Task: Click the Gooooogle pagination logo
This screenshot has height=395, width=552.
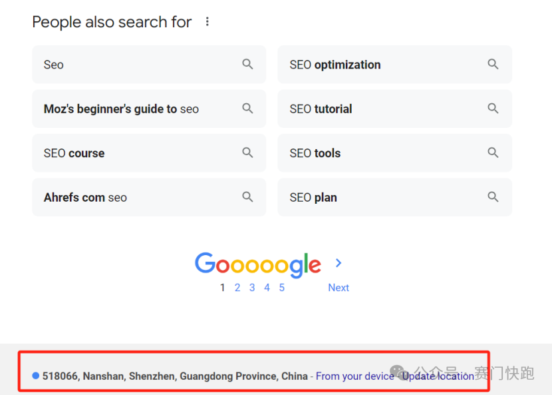Action: click(x=258, y=264)
